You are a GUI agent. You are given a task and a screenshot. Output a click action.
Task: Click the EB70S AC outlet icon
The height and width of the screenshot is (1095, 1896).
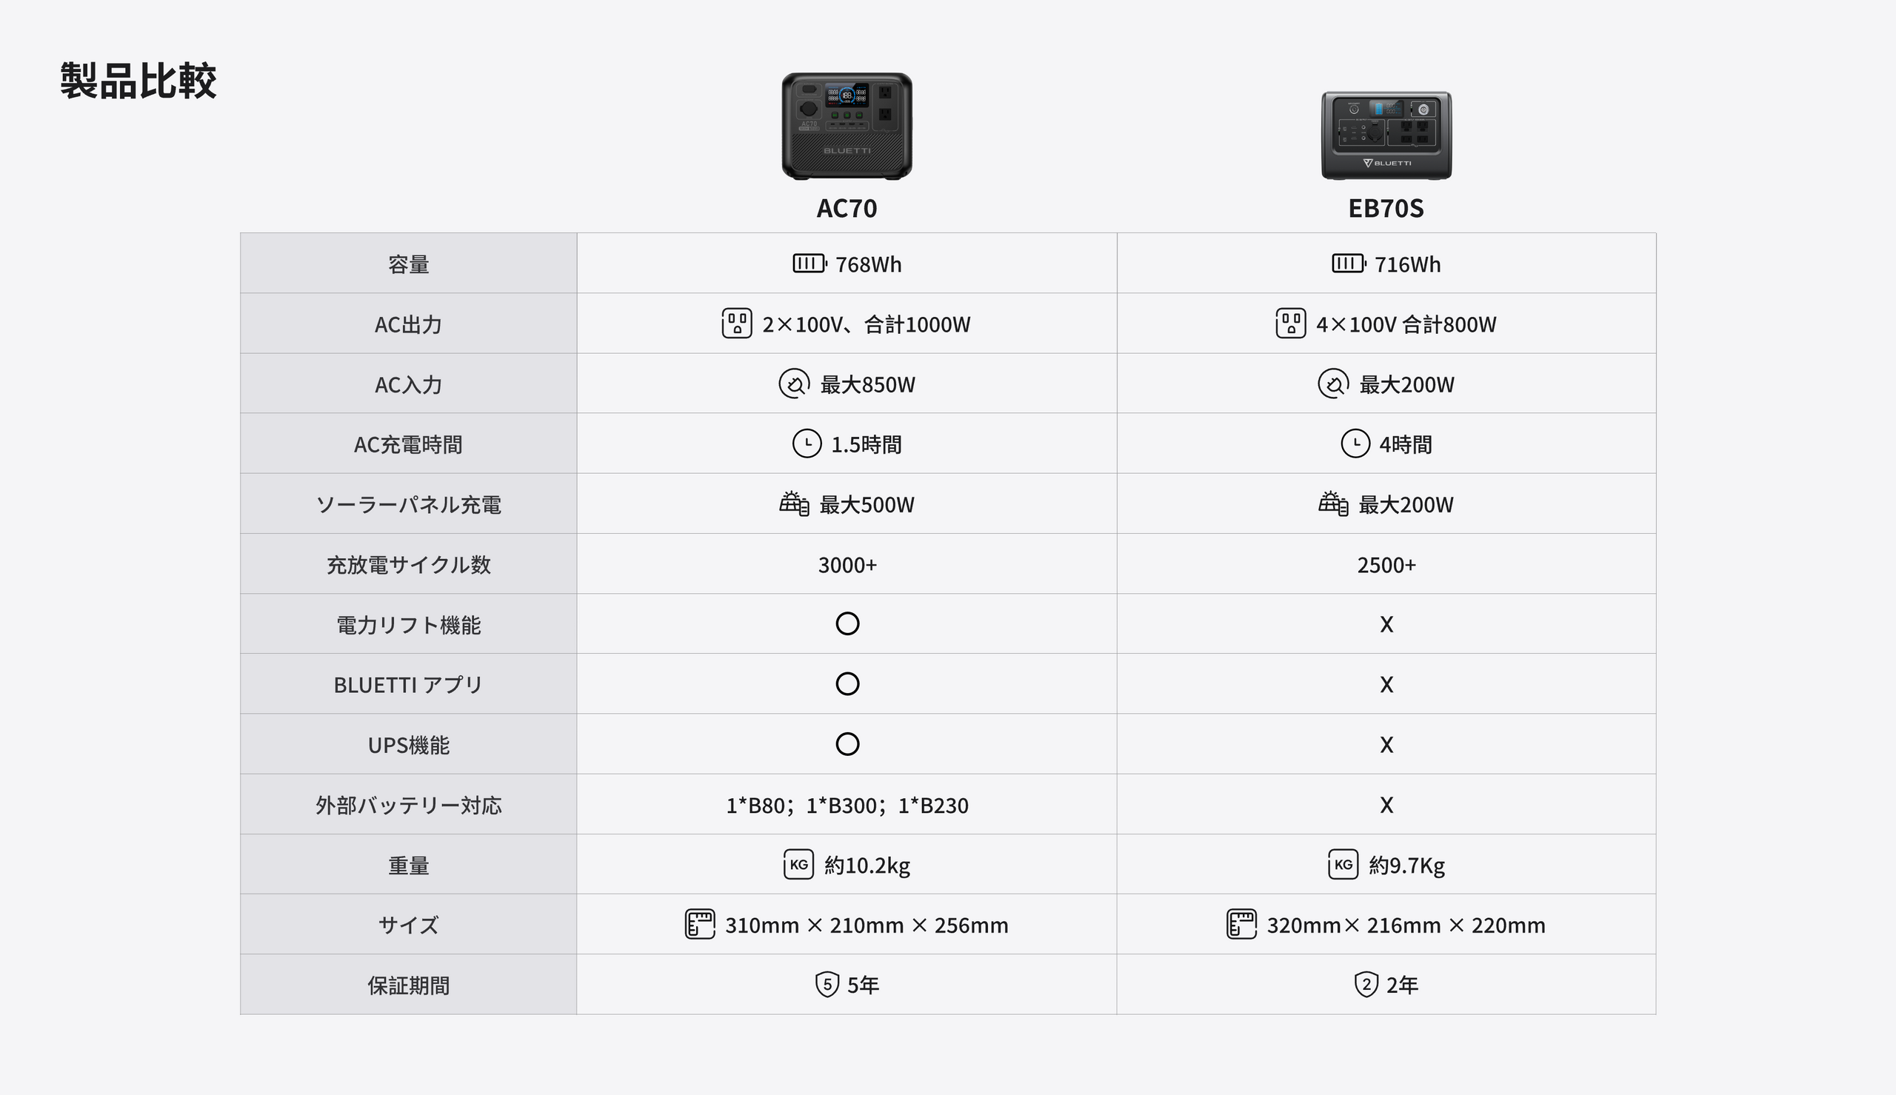pyautogui.click(x=1291, y=324)
